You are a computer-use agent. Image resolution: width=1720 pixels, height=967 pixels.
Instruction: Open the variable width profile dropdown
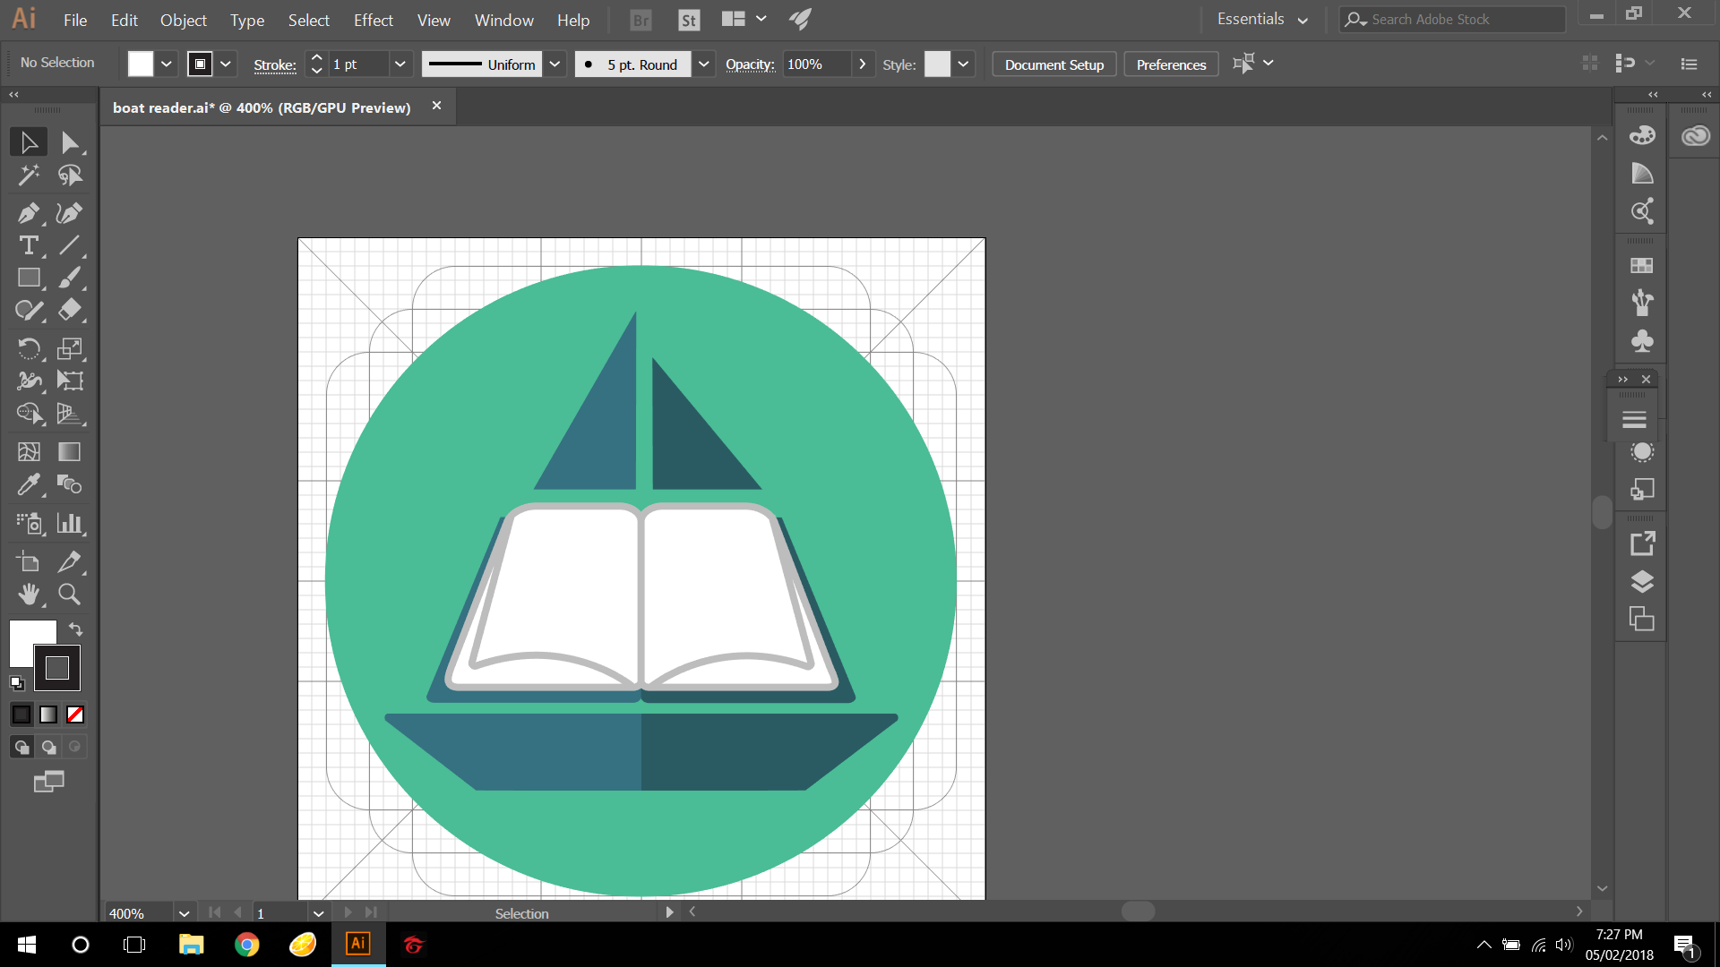555,64
